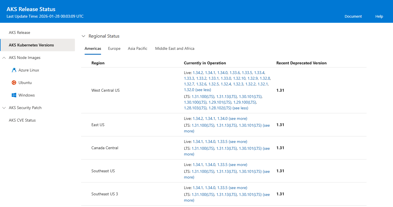Open the Document page
This screenshot has width=393, height=207.
[x=353, y=16]
